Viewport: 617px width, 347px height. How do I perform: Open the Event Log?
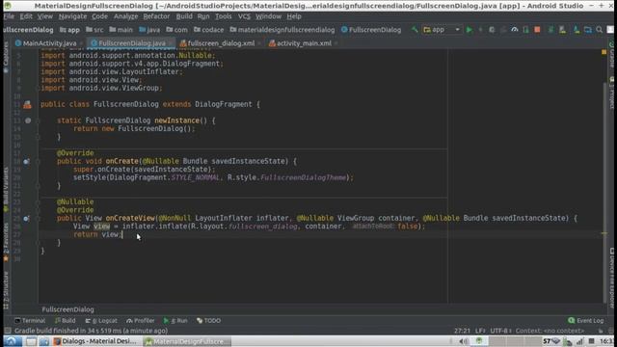(x=585, y=321)
